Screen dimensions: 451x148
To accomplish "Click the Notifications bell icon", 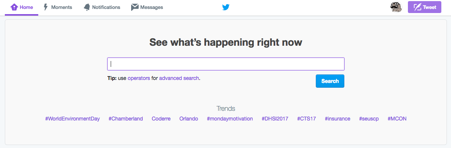I will [x=87, y=7].
